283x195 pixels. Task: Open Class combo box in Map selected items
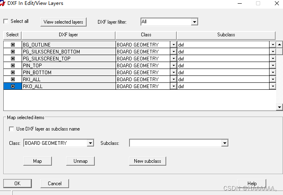coord(90,143)
